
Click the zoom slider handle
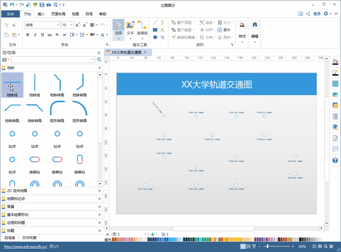click(x=267, y=246)
